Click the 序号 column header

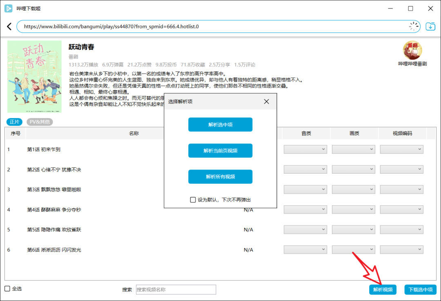(16, 133)
